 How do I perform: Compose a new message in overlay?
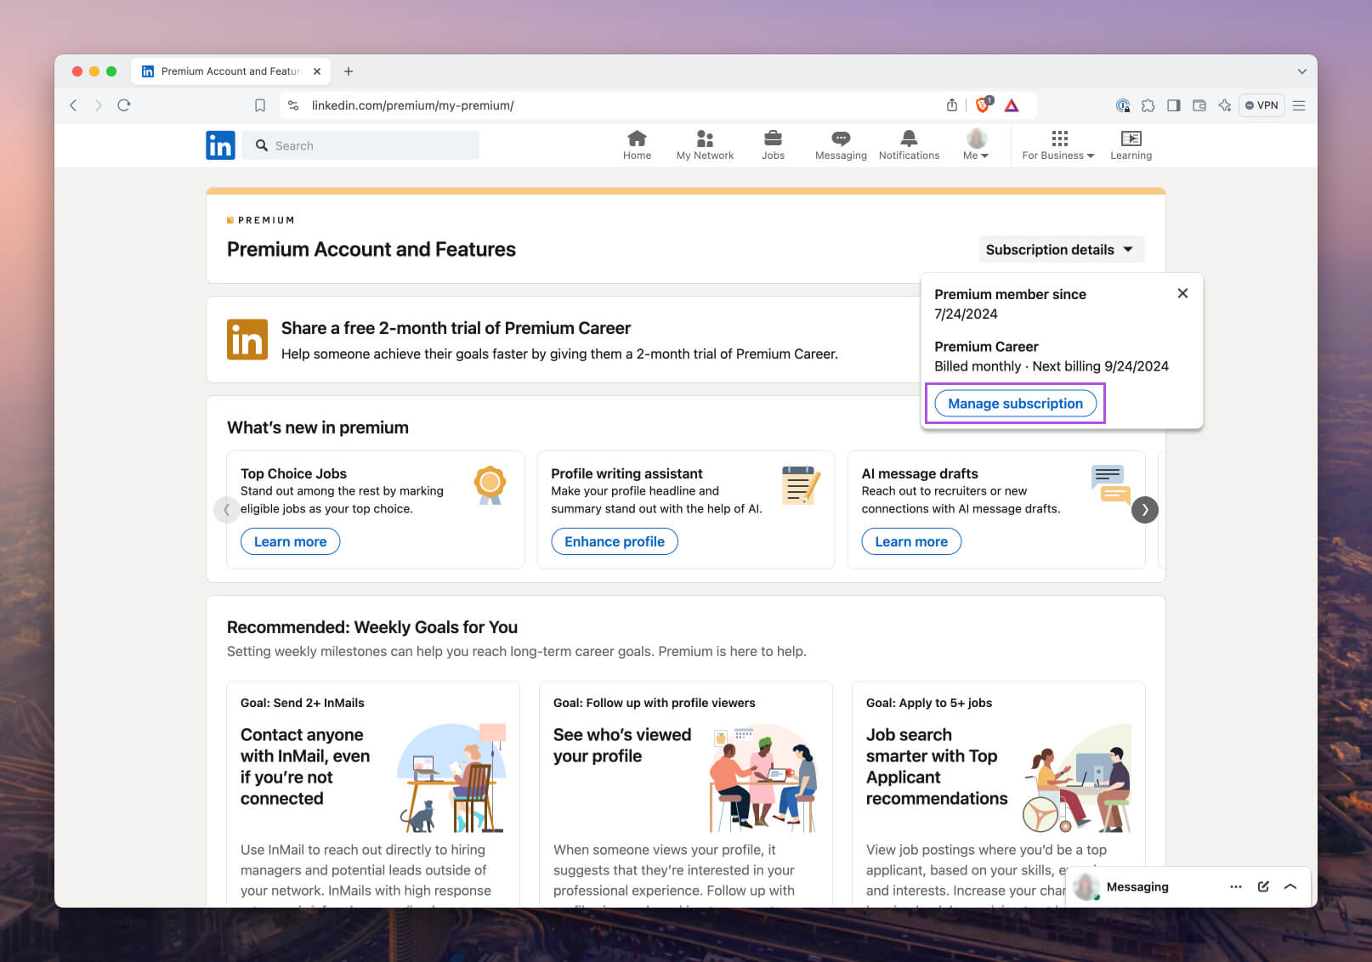[1263, 886]
